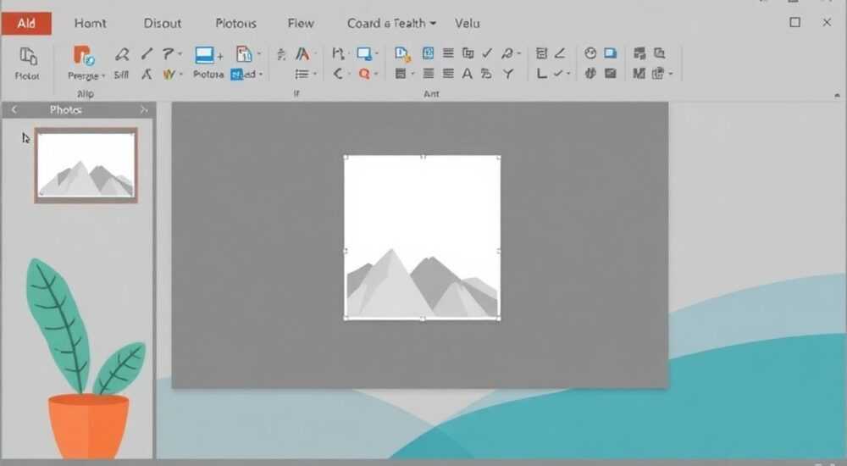Image resolution: width=847 pixels, height=466 pixels.
Task: Open the table icon dropdown
Action: [x=412, y=74]
